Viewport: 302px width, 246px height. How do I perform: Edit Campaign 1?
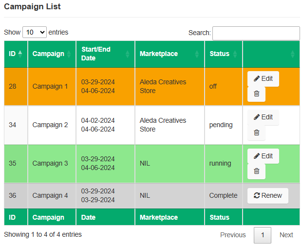[x=263, y=78]
